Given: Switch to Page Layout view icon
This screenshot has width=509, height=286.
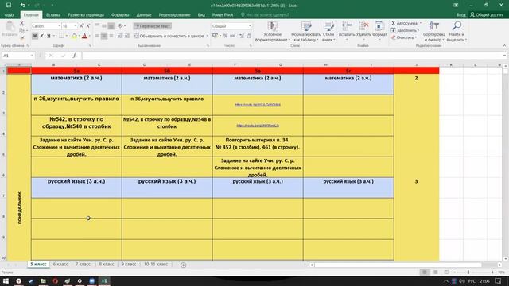Looking at the screenshot, I should click(436, 272).
